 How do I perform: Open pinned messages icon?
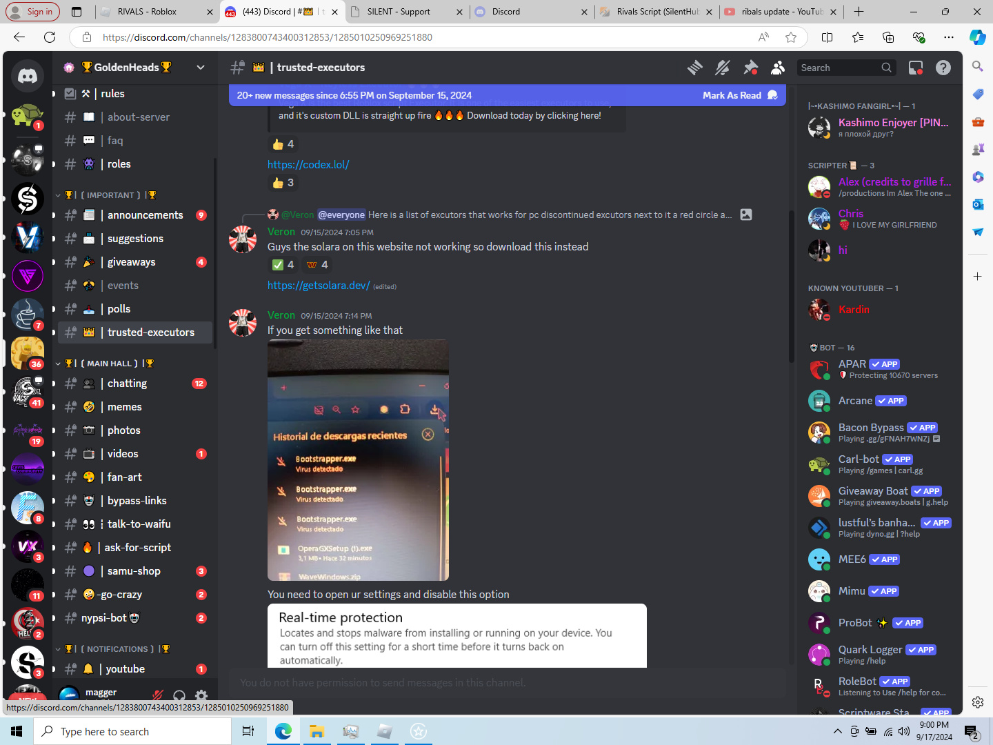[750, 68]
